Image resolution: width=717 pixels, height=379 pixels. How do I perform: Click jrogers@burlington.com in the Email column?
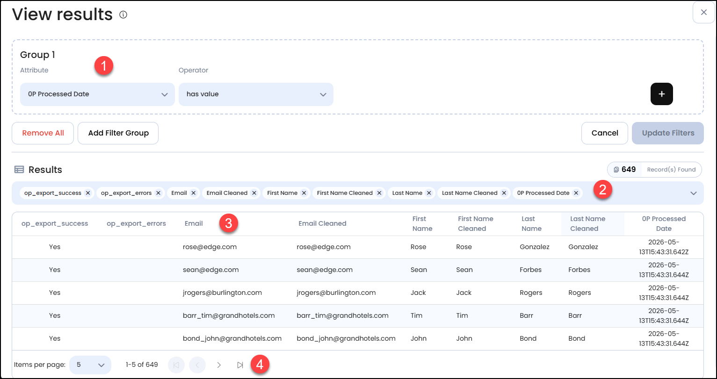pos(222,293)
